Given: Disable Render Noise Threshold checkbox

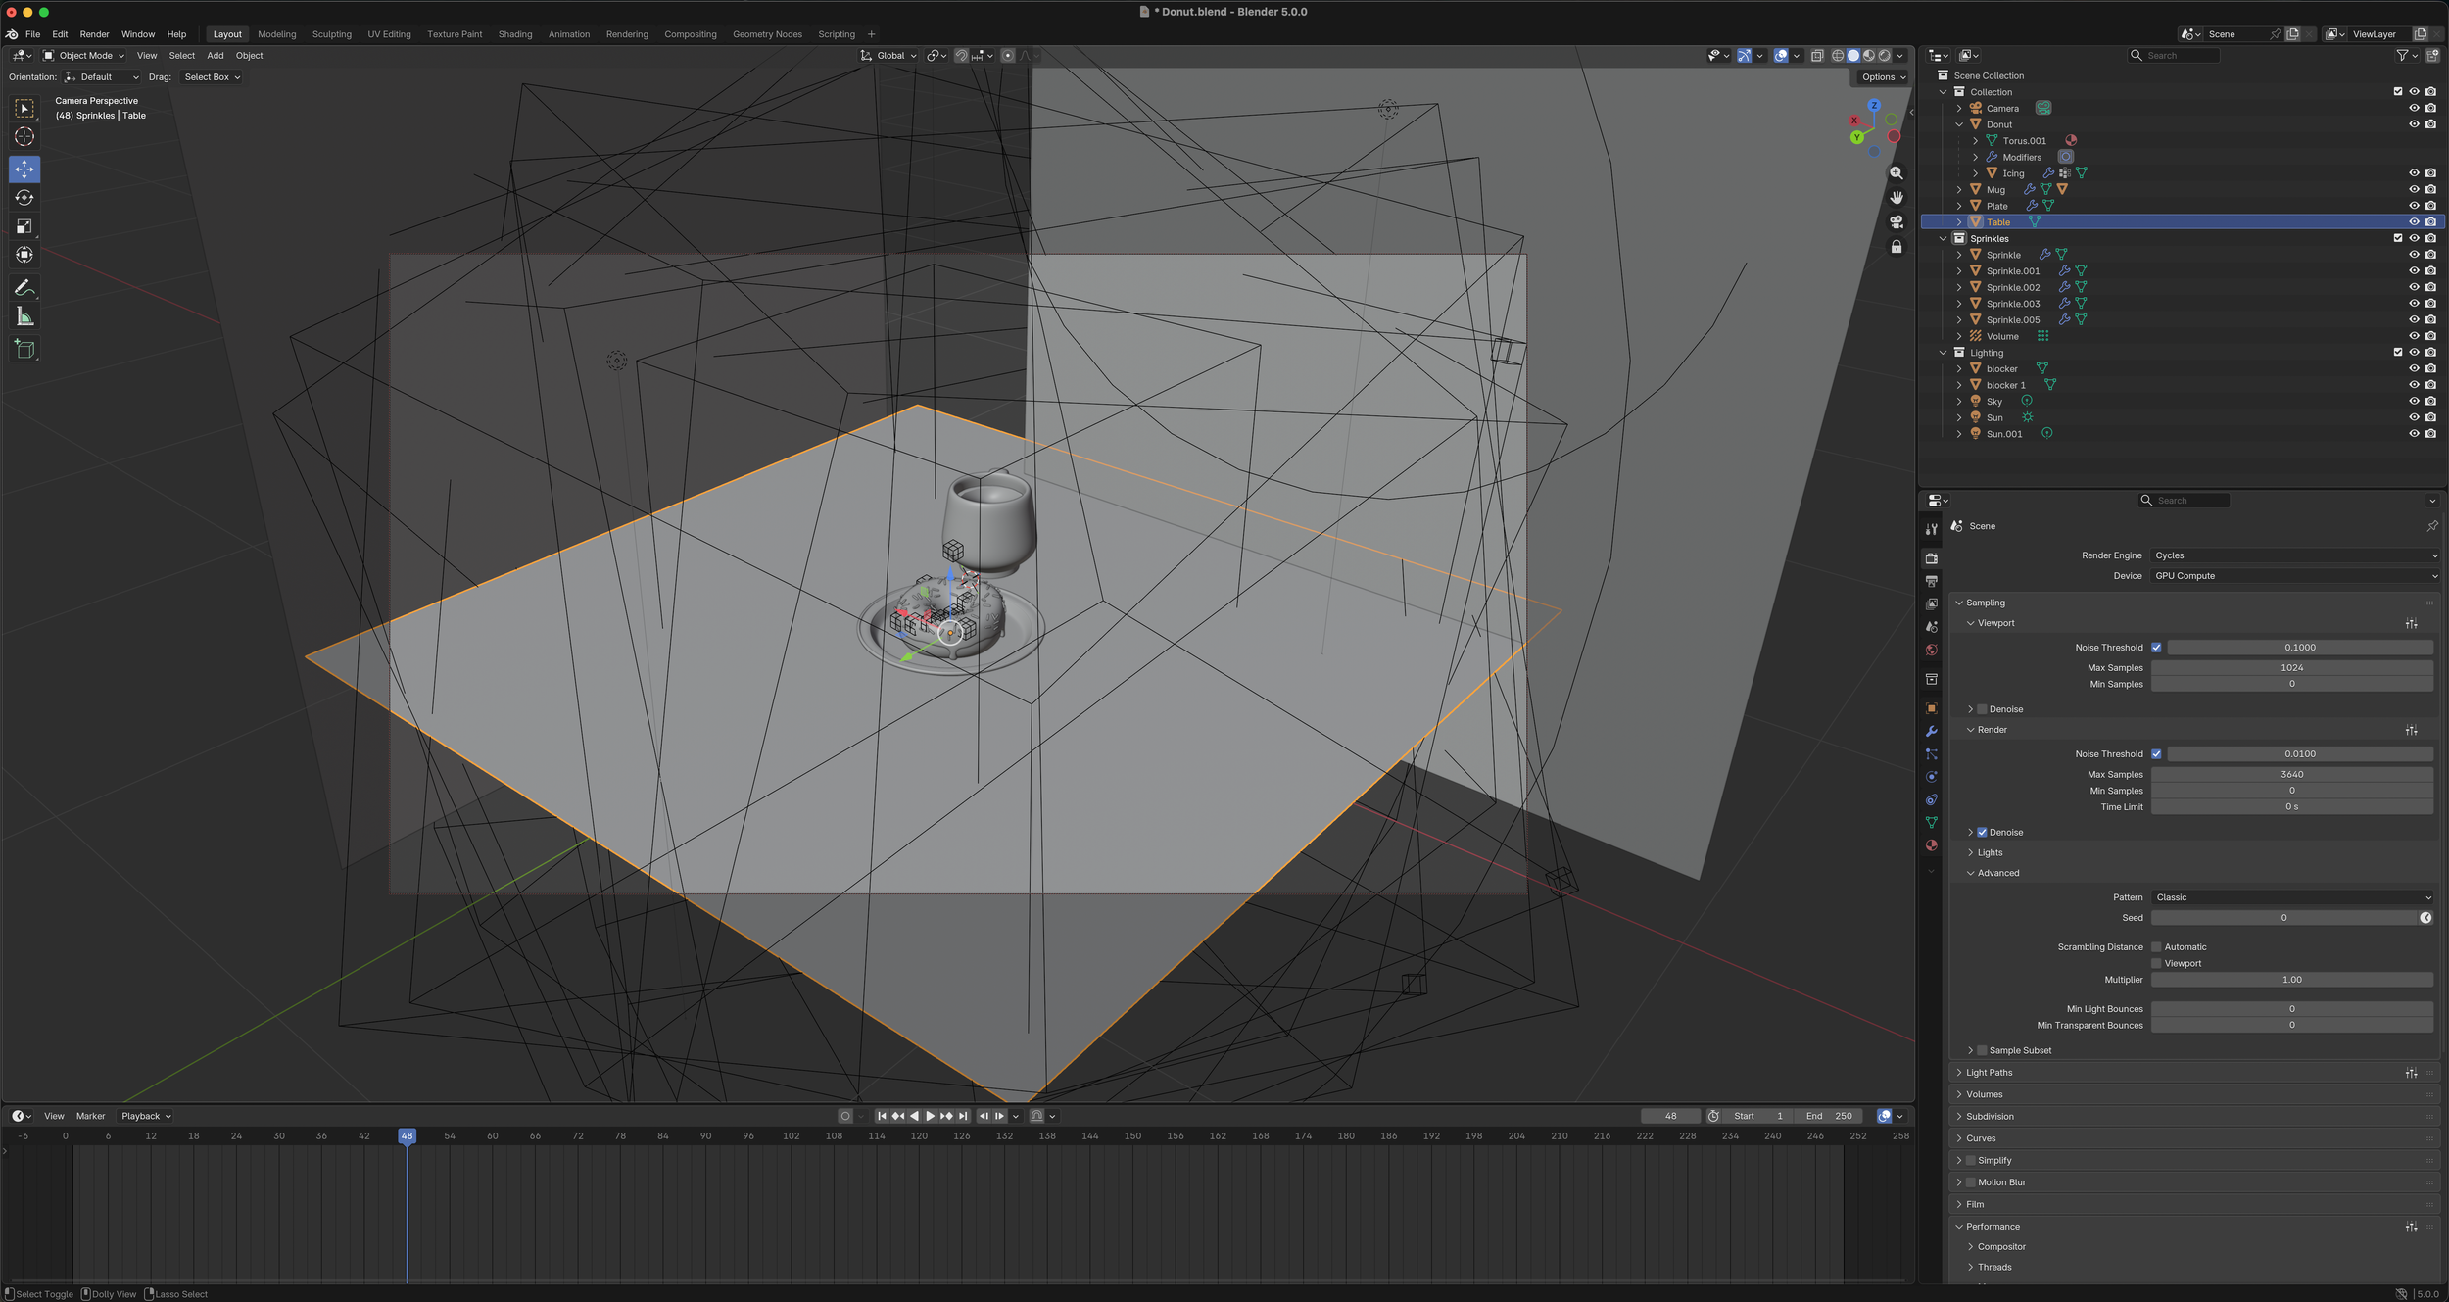Looking at the screenshot, I should tap(2156, 754).
